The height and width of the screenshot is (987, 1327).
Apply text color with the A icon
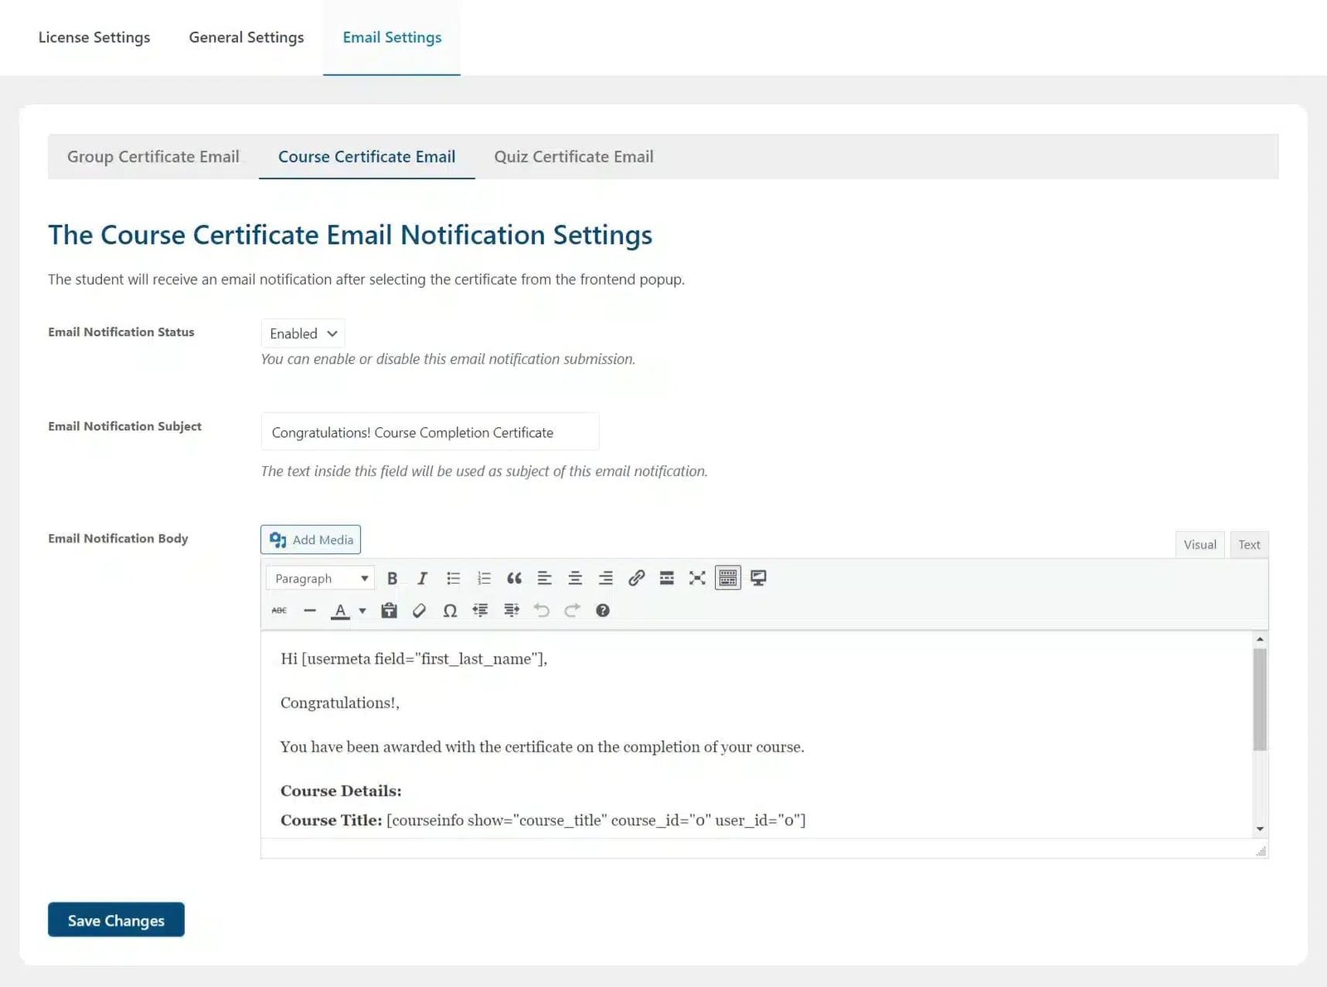coord(340,610)
